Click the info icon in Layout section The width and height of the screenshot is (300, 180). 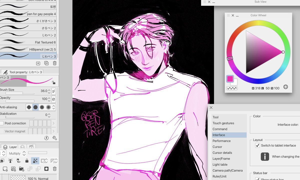point(265,156)
